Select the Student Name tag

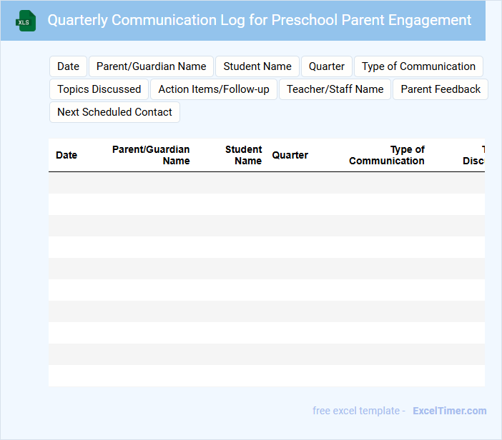[x=257, y=66]
